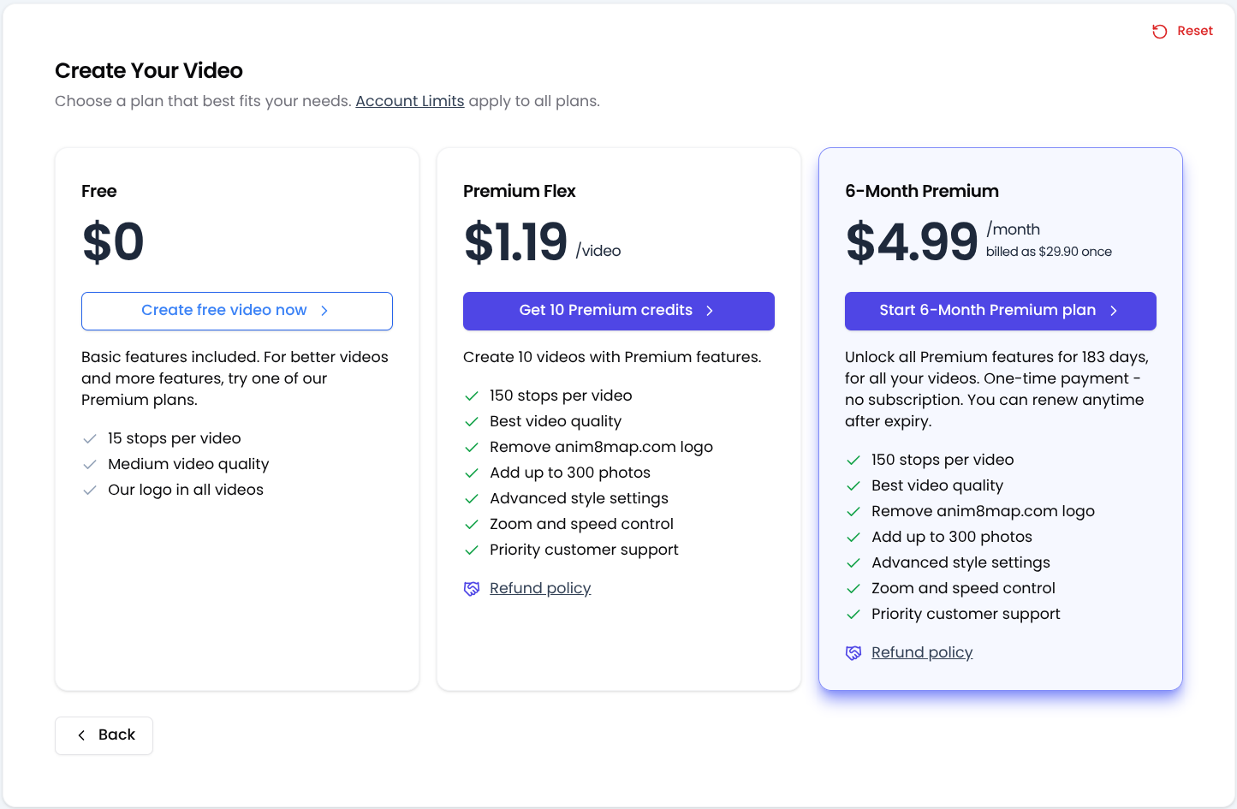
Task: Click the Reset text label
Action: pos(1194,31)
